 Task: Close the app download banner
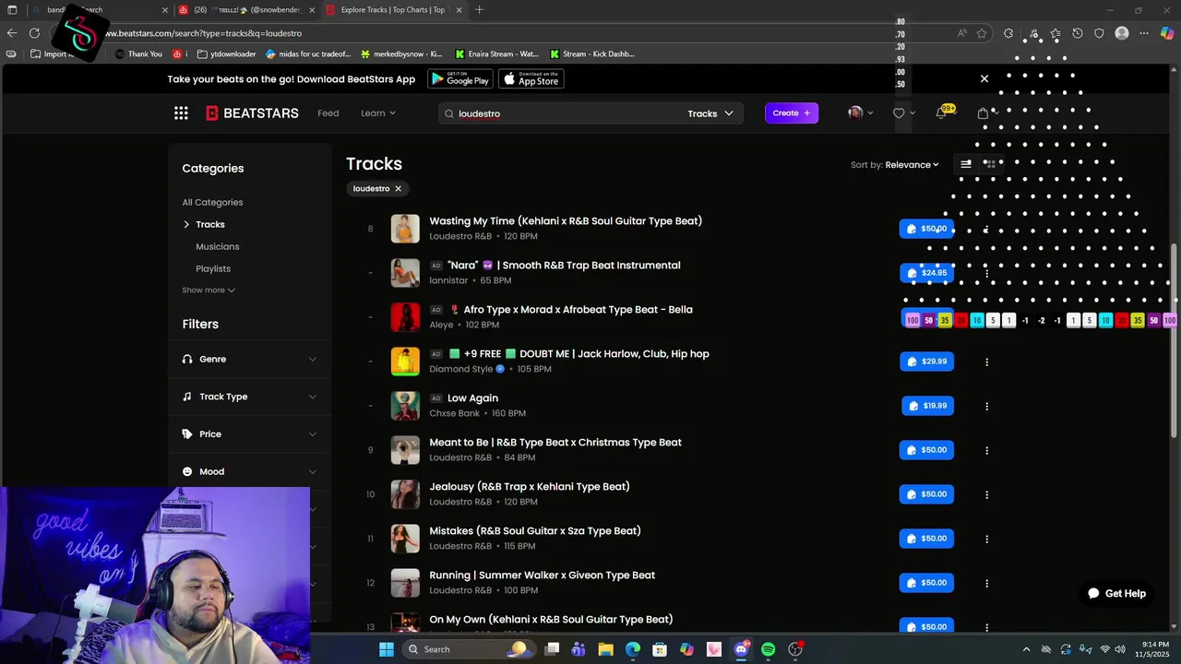pyautogui.click(x=984, y=79)
